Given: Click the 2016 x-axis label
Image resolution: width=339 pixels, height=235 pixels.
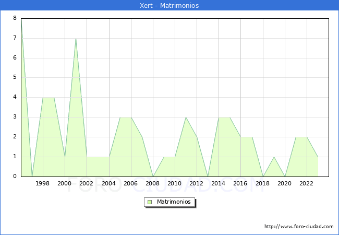Looking at the screenshot, I should click(240, 183).
